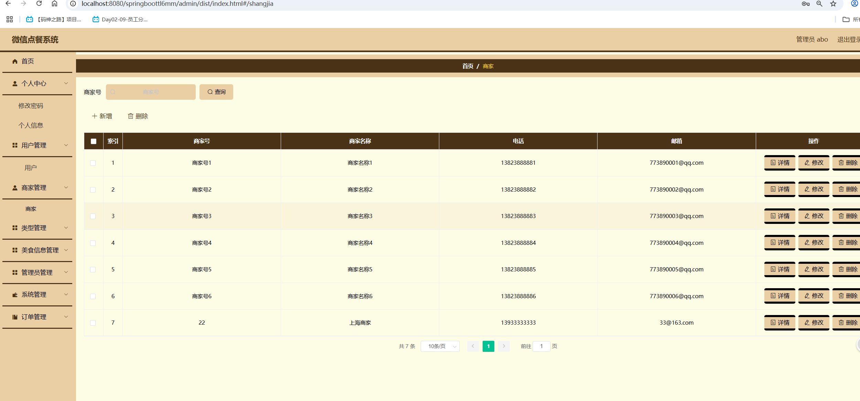Viewport: 860px width, 401px height.
Task: Open the 【码神之路】 bookmark
Action: 54,19
